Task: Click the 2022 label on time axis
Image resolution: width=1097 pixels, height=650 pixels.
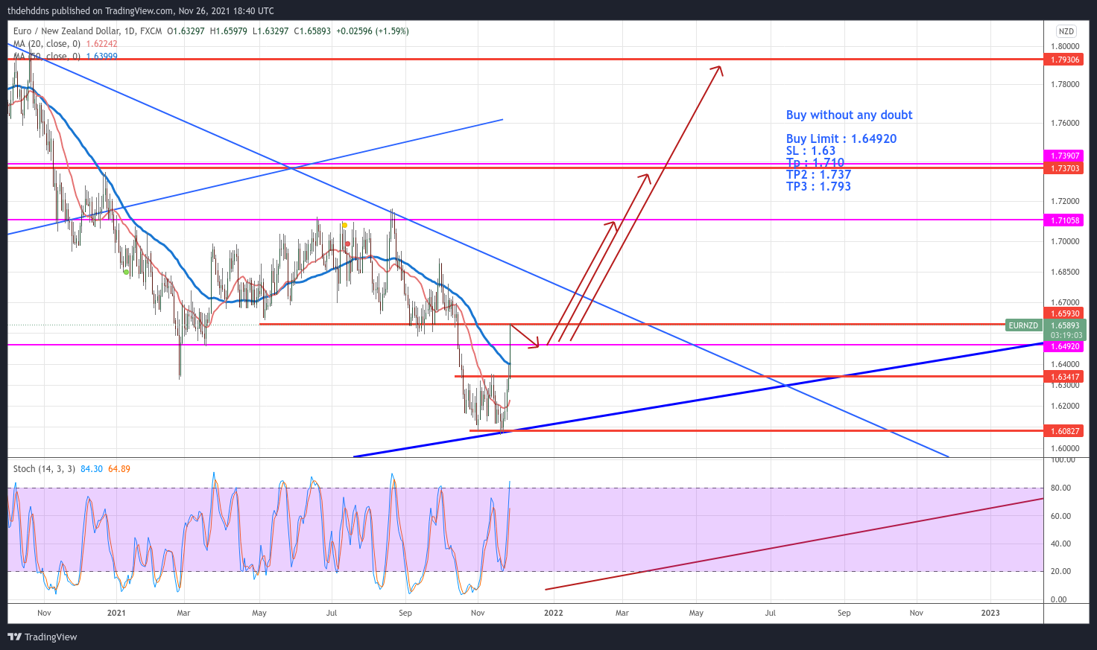Action: pos(554,613)
